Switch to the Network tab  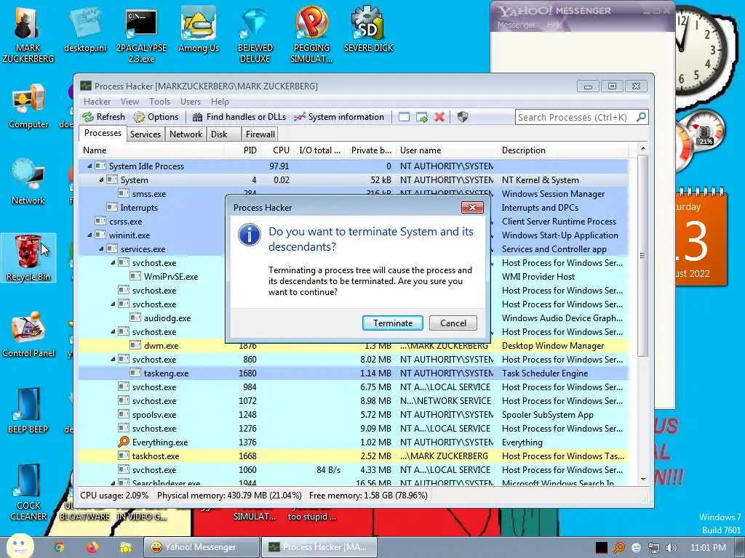pyautogui.click(x=186, y=134)
